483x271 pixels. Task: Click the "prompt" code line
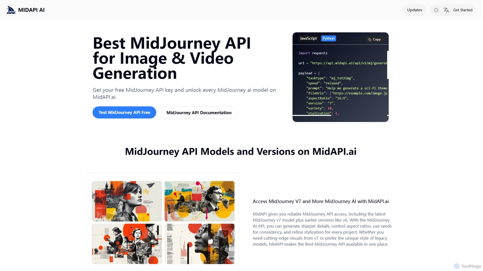346,88
